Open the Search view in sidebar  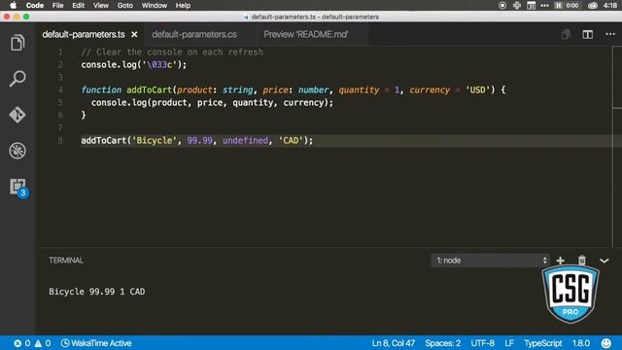pyautogui.click(x=17, y=79)
